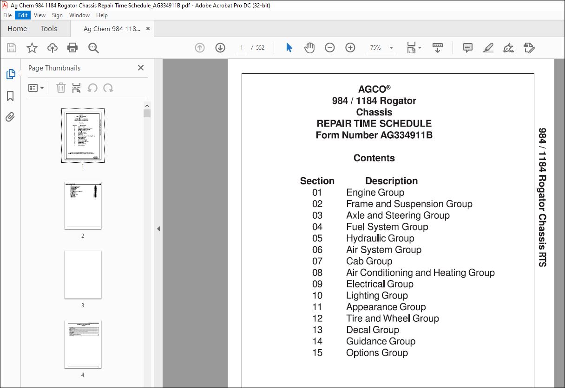Open the print pages scissors icon in thumbnails
Image resolution: width=565 pixels, height=388 pixels.
[77, 88]
